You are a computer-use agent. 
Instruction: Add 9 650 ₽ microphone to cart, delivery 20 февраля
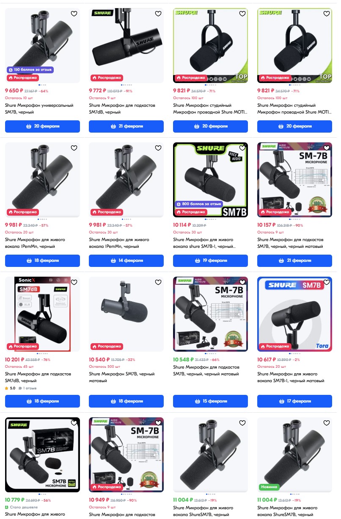[42, 126]
